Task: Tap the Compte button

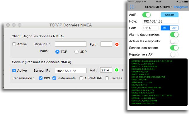Action: [170, 15]
